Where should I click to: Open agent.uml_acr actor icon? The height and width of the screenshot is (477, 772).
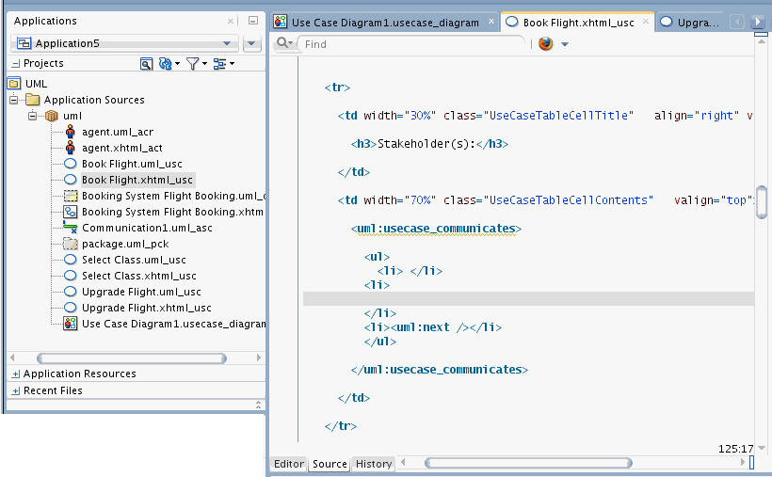pyautogui.click(x=71, y=132)
